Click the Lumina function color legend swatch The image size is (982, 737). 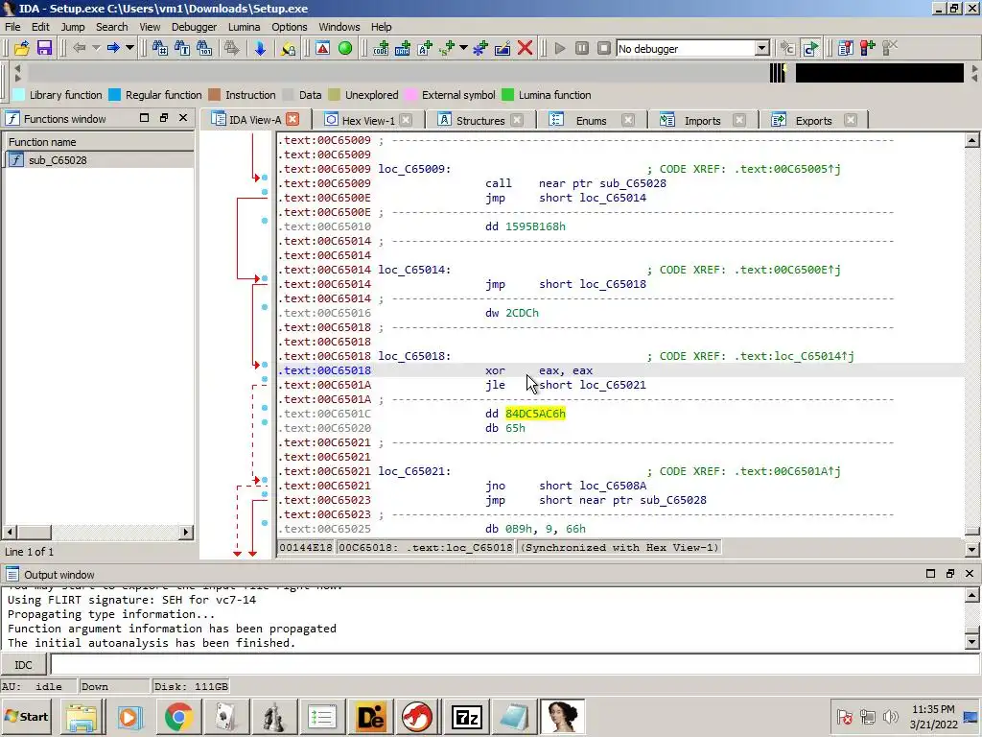tap(508, 95)
